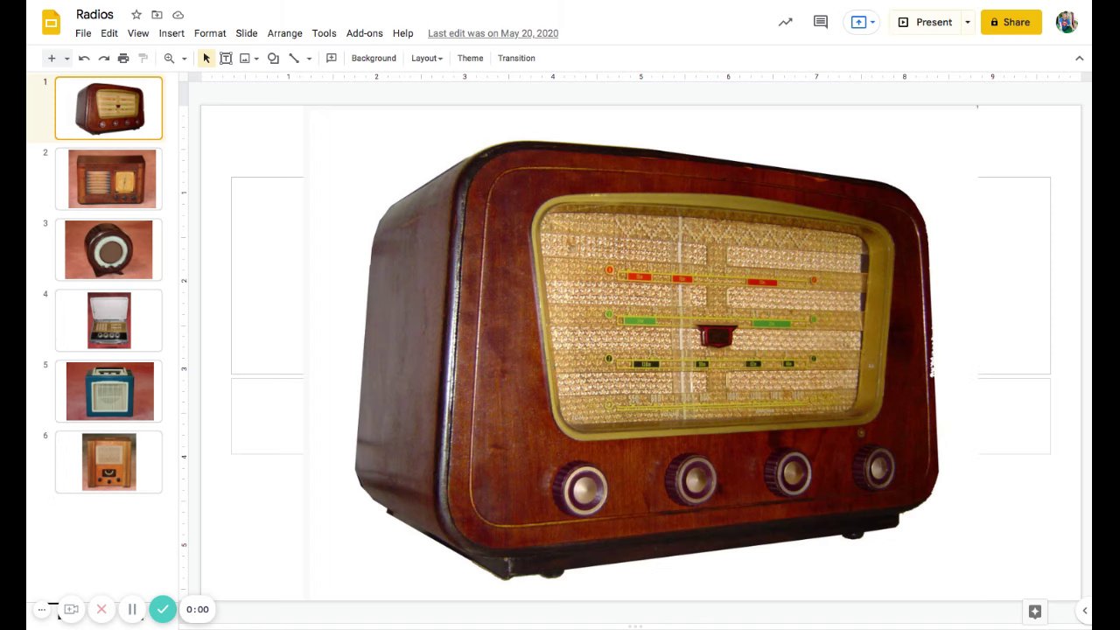The height and width of the screenshot is (630, 1120).
Task: Click the add comment icon in toolbar
Action: click(x=332, y=59)
